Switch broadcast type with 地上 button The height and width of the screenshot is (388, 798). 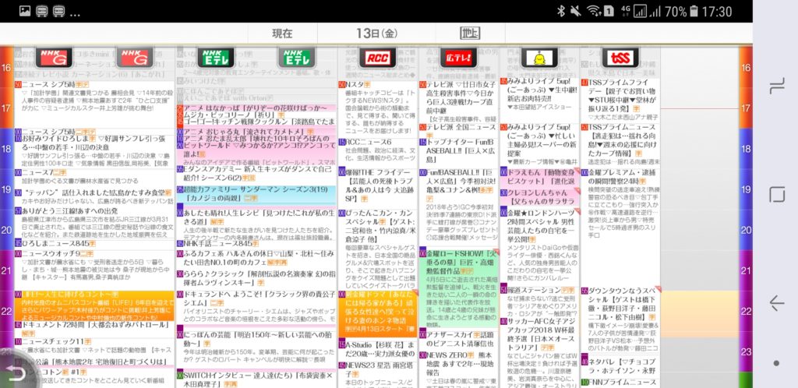(470, 34)
